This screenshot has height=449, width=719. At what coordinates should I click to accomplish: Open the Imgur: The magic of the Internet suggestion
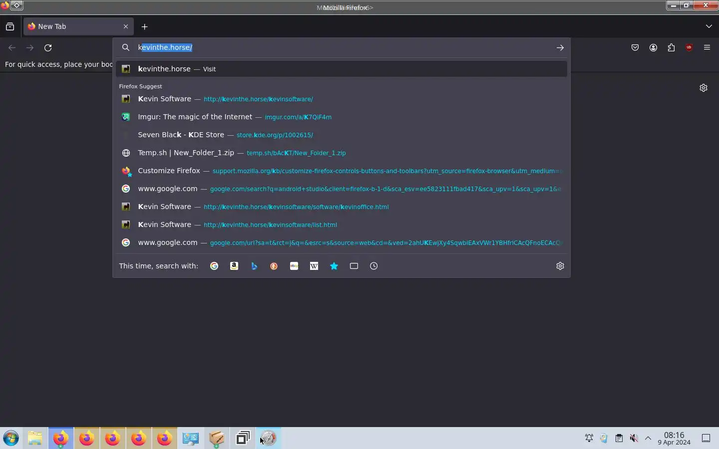342,117
